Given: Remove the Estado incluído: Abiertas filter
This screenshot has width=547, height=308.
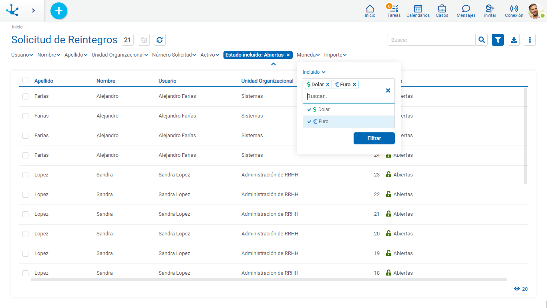Looking at the screenshot, I should pos(288,55).
